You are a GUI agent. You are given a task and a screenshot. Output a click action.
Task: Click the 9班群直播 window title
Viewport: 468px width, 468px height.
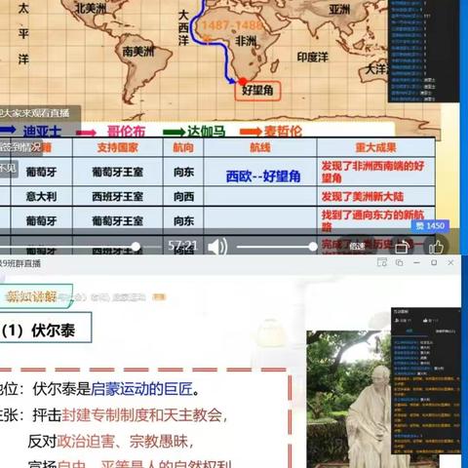click(20, 263)
